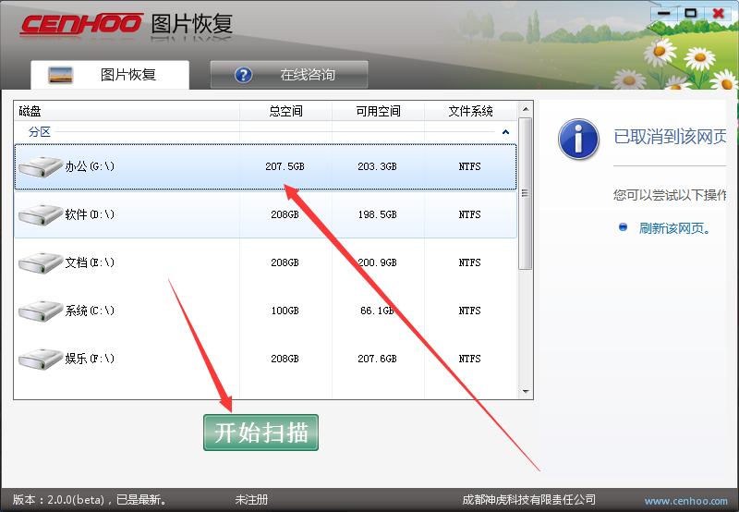Sort by 磁盘 column header
The image size is (739, 512).
click(127, 111)
